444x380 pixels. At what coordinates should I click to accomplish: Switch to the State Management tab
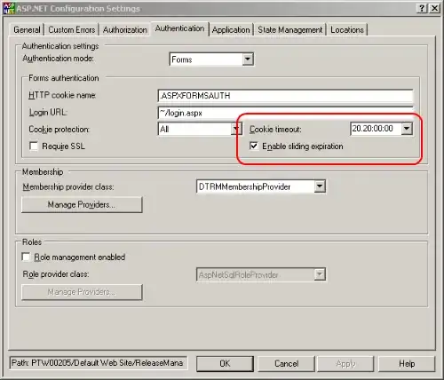click(289, 29)
